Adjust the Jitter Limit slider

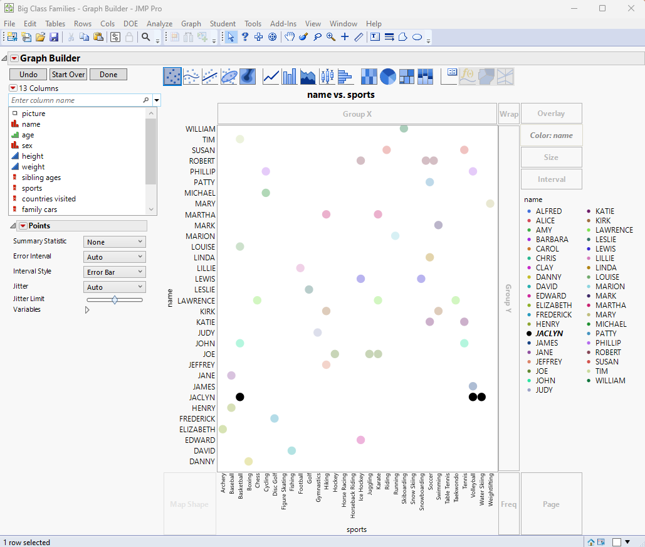(115, 299)
